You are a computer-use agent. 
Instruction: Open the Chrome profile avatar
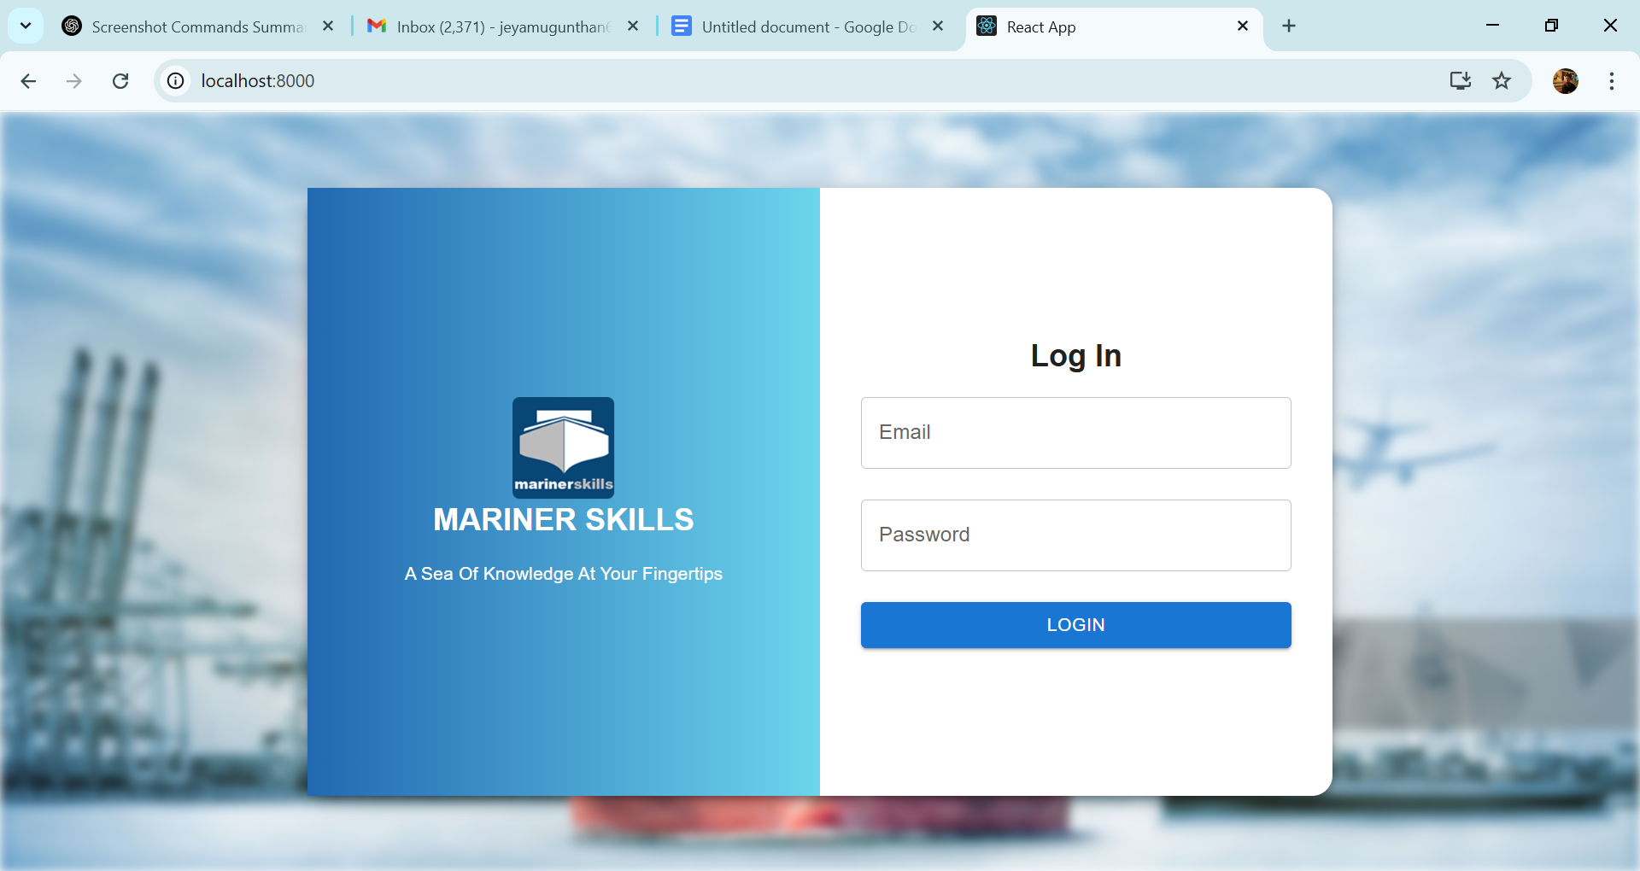[x=1565, y=81]
